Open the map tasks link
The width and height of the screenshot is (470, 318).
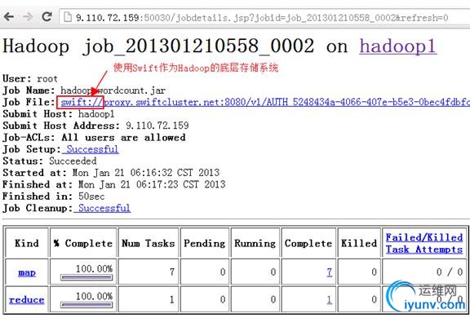(x=27, y=272)
